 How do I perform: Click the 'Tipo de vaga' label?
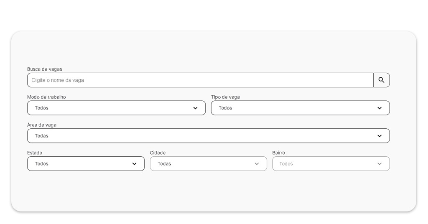pyautogui.click(x=225, y=97)
